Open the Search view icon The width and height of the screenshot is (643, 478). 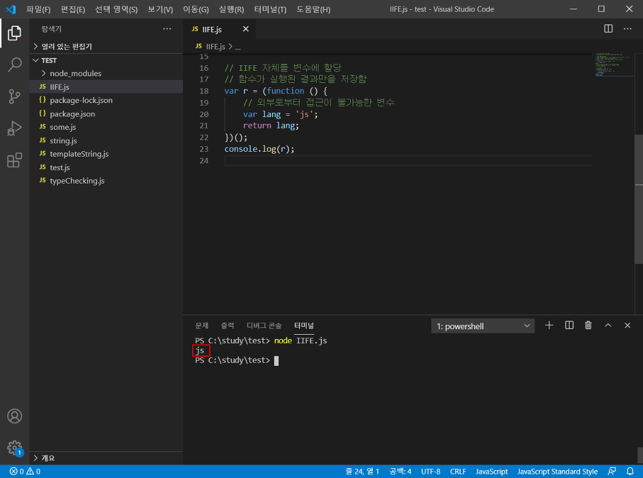pyautogui.click(x=15, y=65)
